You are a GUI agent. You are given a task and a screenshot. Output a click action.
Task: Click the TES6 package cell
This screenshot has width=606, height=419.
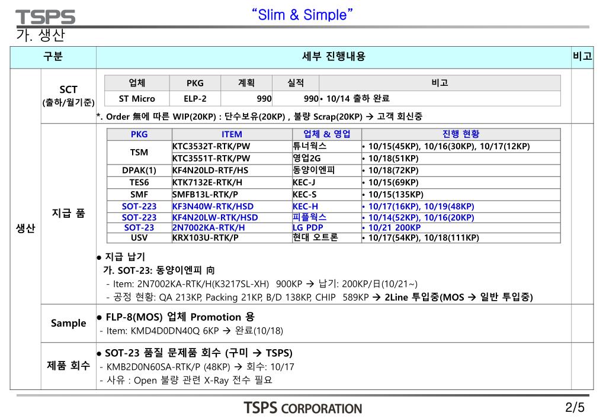pos(139,183)
